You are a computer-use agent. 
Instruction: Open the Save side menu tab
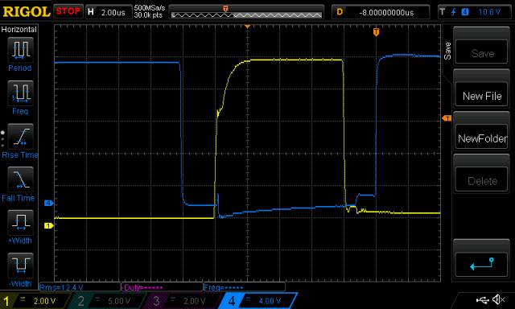pyautogui.click(x=447, y=51)
